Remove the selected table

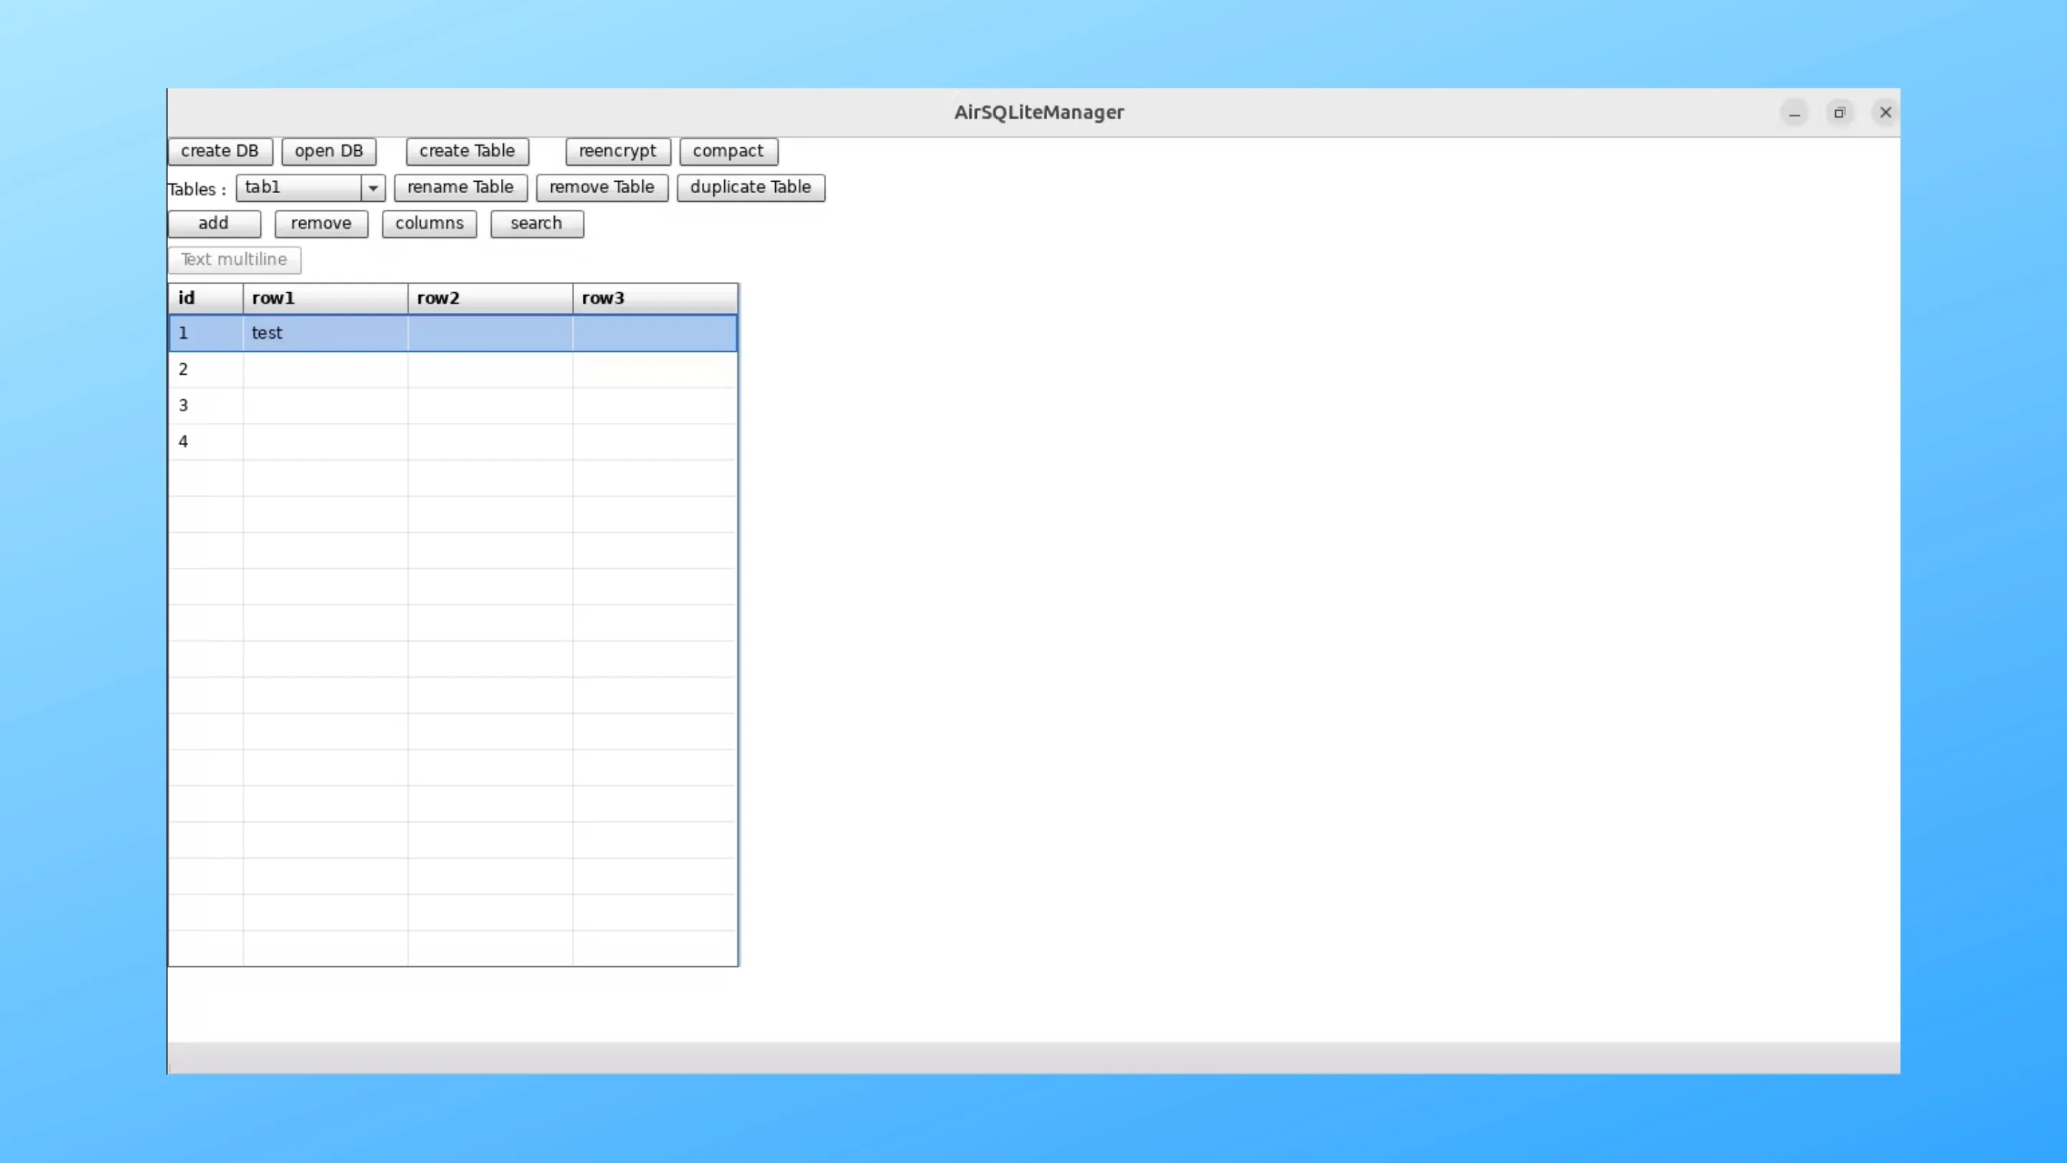[x=601, y=187]
